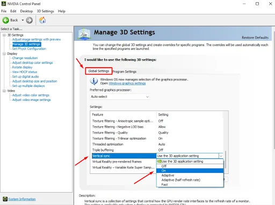Open Set up digital audio
275x205 pixels.
25,77
